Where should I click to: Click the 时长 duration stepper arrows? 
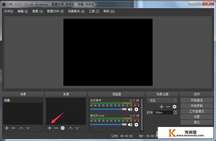[175, 112]
